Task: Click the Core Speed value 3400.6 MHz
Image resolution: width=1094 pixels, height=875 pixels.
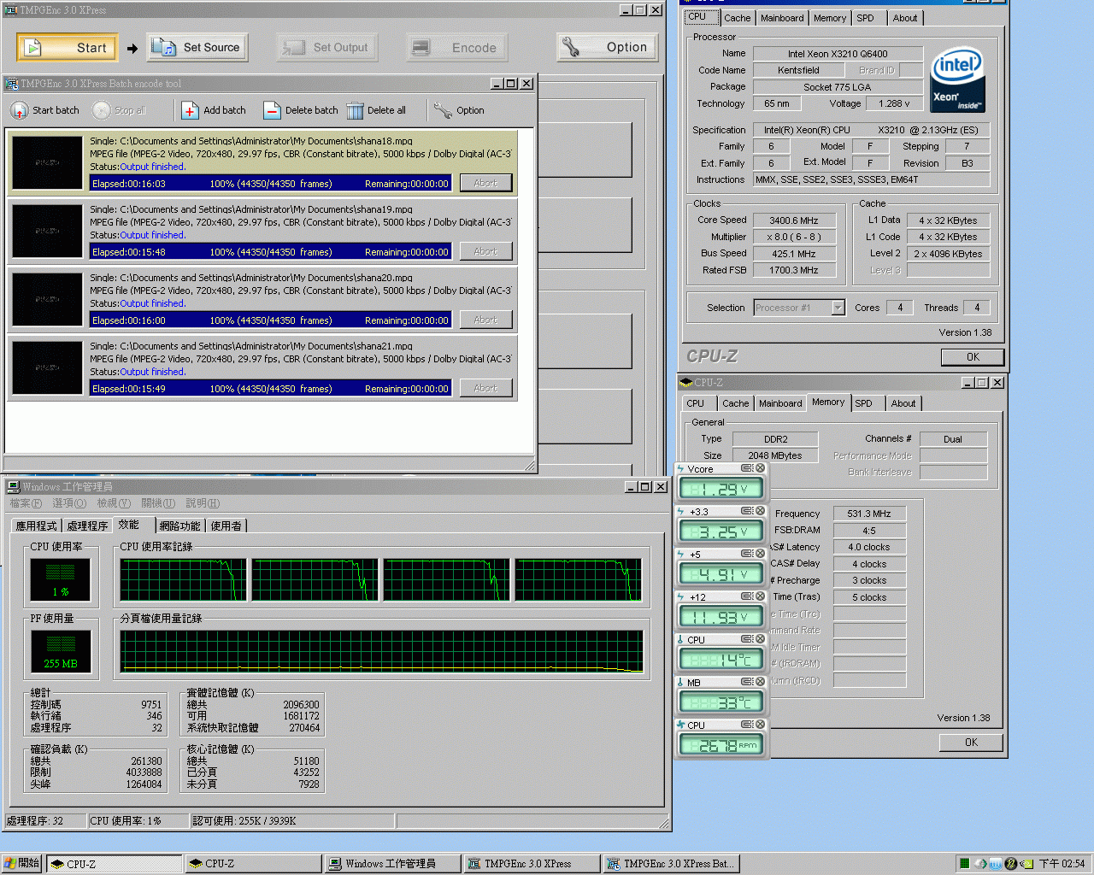Action: point(794,220)
